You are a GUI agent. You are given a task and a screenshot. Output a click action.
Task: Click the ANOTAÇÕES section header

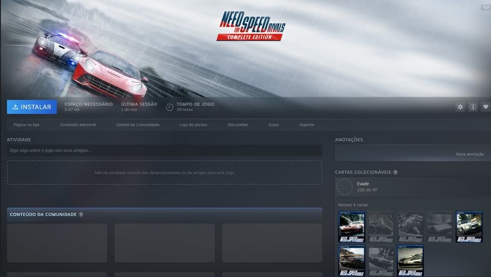click(349, 140)
